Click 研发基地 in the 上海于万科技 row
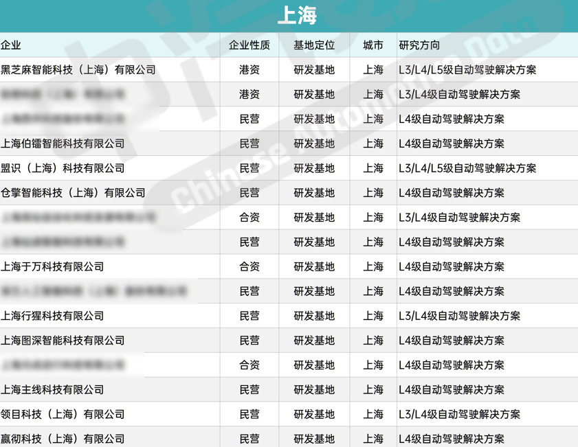The image size is (578, 447). tap(314, 266)
